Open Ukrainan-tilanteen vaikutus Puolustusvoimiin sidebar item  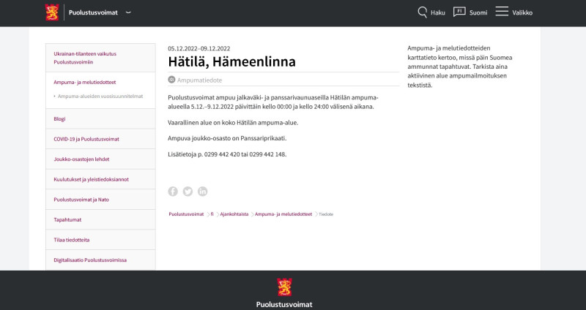(85, 58)
